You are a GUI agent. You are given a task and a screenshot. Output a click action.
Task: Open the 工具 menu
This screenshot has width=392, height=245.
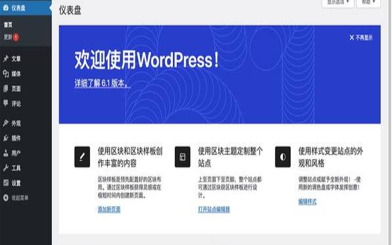(26, 168)
